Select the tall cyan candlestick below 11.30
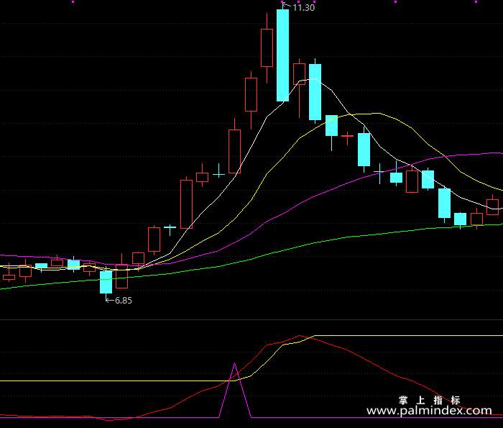503x428 pixels. pos(282,55)
